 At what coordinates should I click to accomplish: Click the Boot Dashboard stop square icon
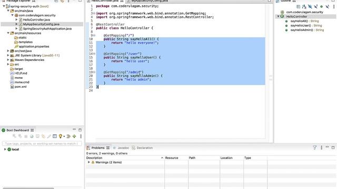point(26,136)
